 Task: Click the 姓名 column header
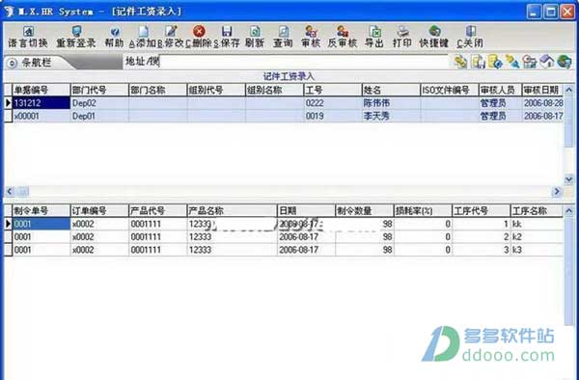pyautogui.click(x=391, y=90)
